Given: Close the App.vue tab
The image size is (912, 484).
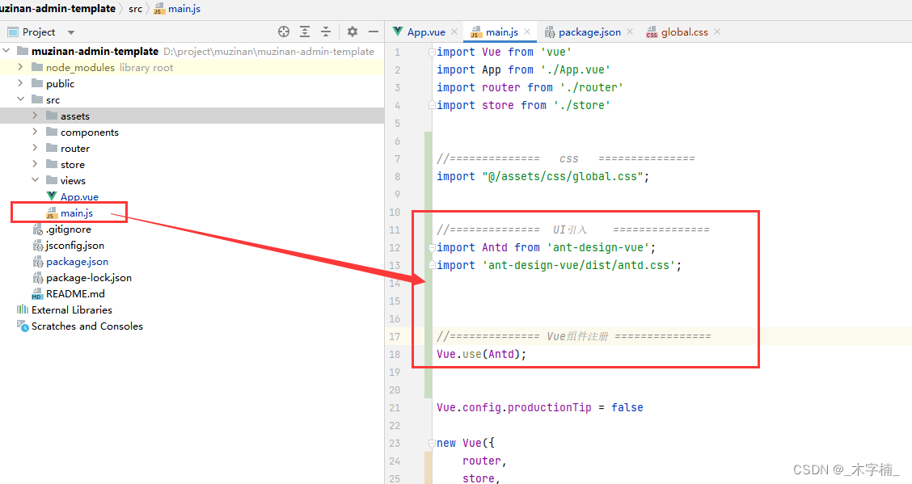Looking at the screenshot, I should 454,32.
